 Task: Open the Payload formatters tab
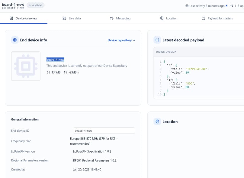[x=217, y=18]
